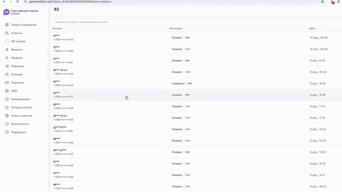Click the partner.b24u address bar URL
The image size is (342, 192).
pos(70,2)
